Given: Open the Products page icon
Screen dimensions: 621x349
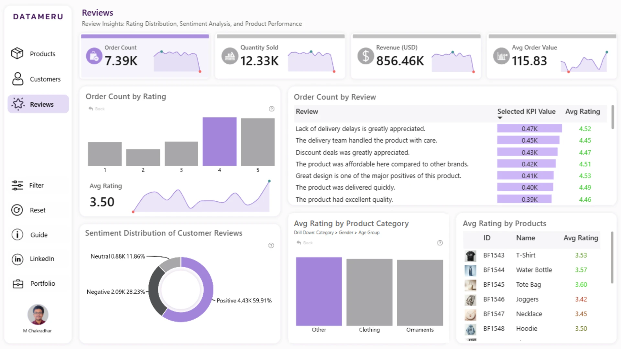Looking at the screenshot, I should pos(17,53).
